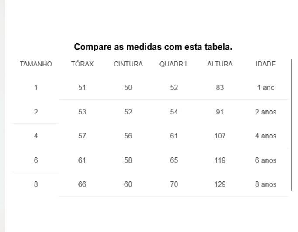Select the size 4 row label

click(x=36, y=136)
